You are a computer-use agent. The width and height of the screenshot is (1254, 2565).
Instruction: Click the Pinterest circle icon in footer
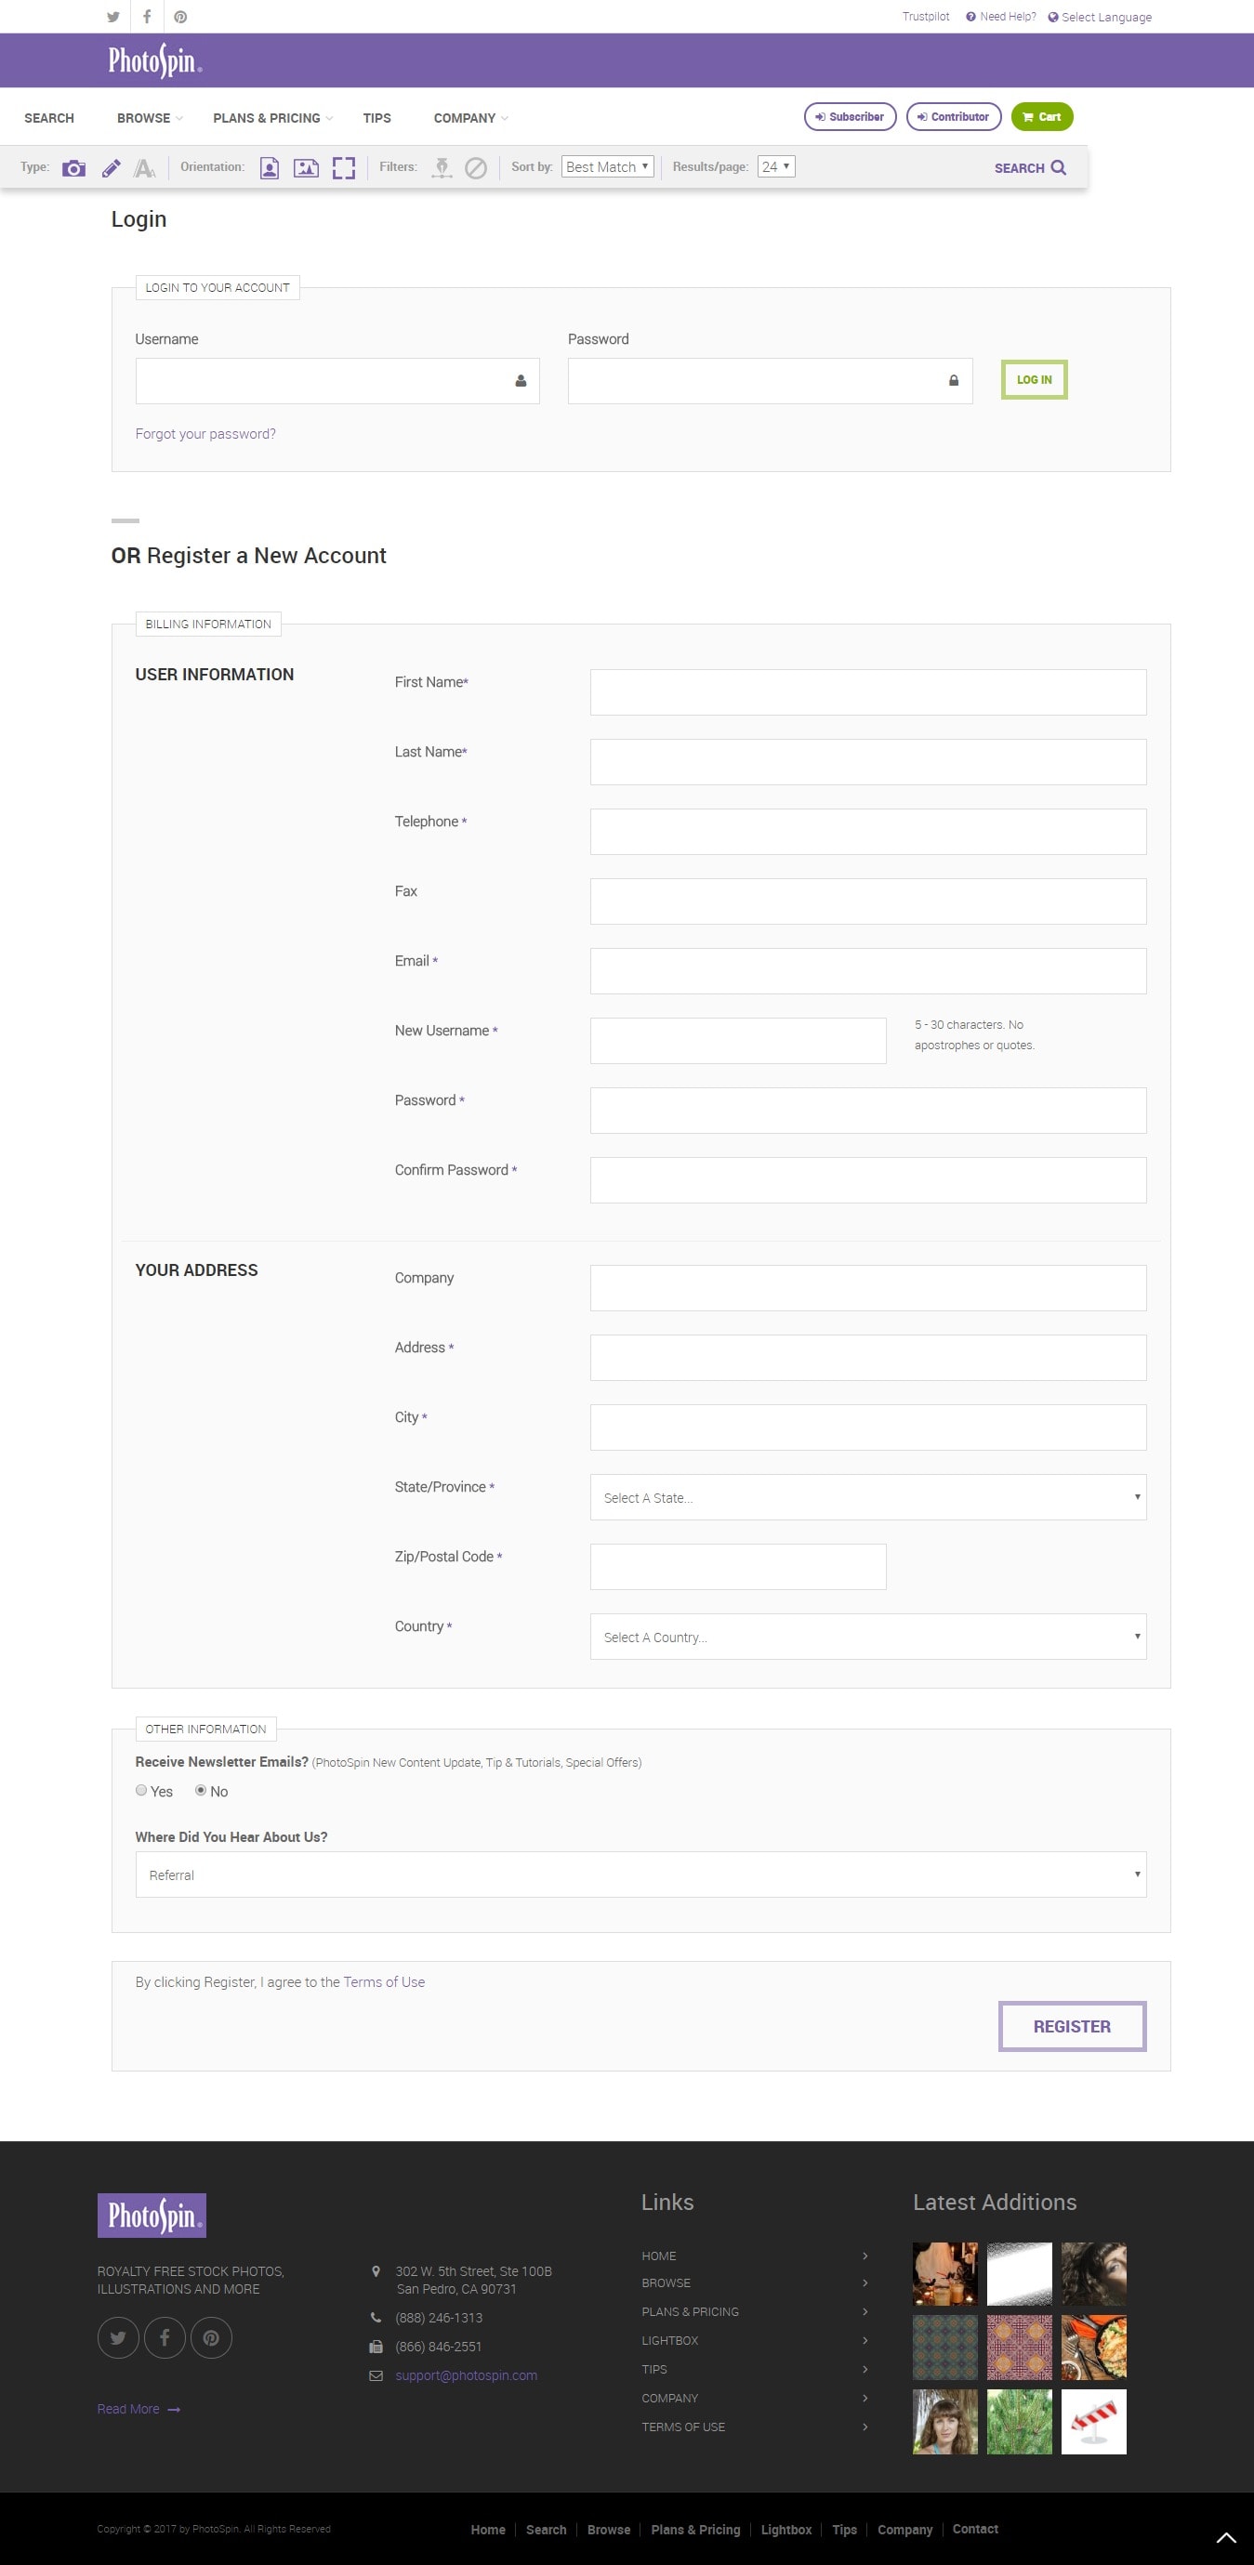pyautogui.click(x=211, y=2337)
